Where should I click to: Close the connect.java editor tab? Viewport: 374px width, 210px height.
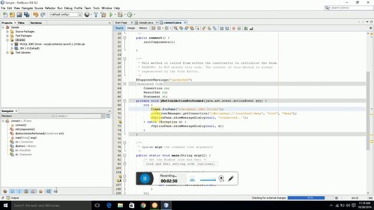[185, 22]
